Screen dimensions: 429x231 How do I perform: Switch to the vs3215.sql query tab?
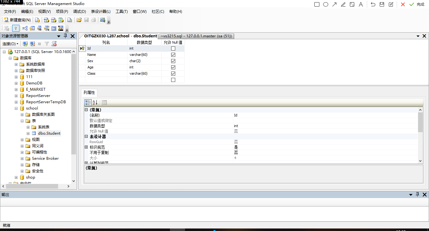196,36
